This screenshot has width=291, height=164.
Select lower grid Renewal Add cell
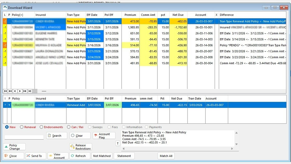coord(76,105)
